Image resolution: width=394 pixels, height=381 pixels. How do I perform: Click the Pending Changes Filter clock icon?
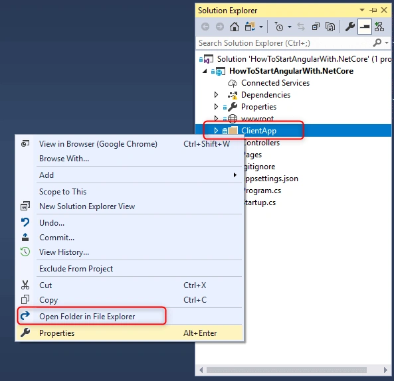[x=278, y=27]
